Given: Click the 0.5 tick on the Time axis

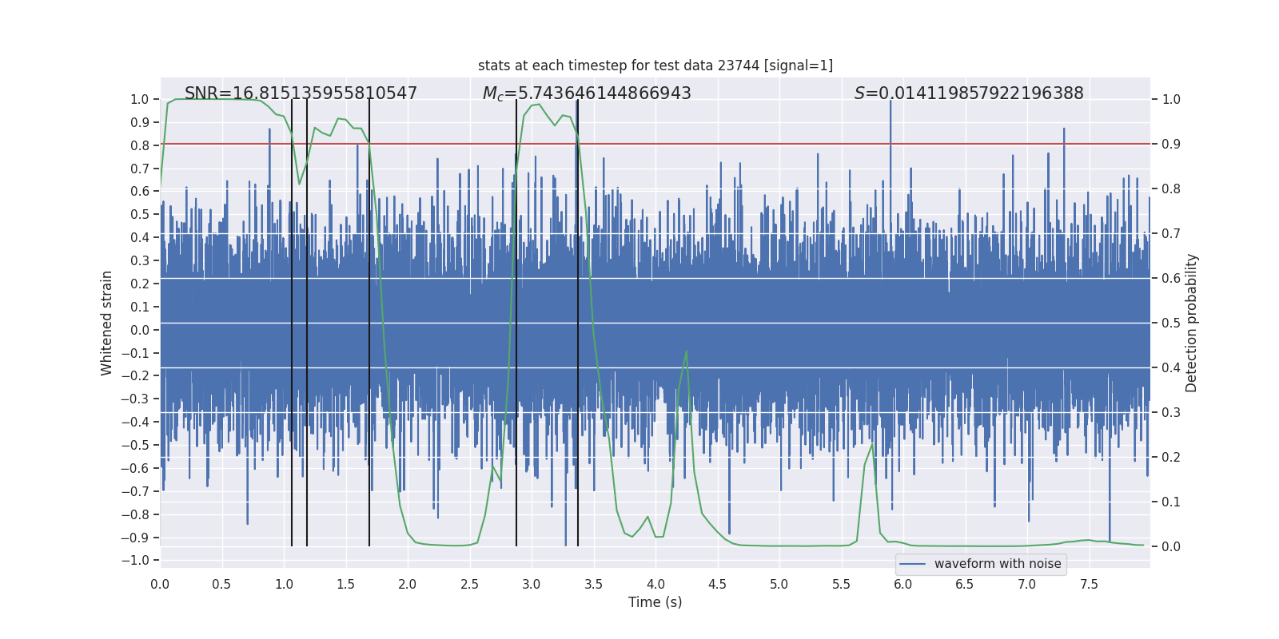Looking at the screenshot, I should click(x=221, y=584).
